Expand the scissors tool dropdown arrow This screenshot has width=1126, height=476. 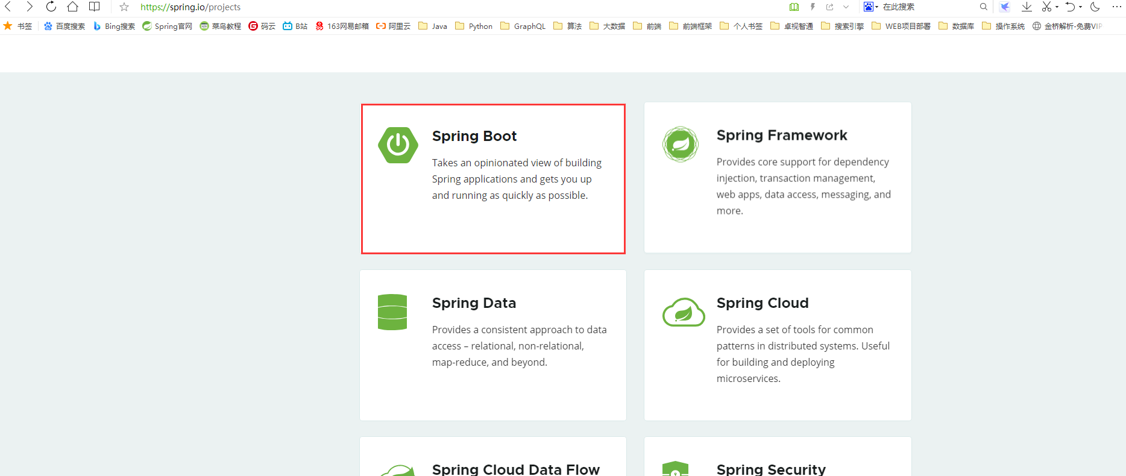[1057, 7]
